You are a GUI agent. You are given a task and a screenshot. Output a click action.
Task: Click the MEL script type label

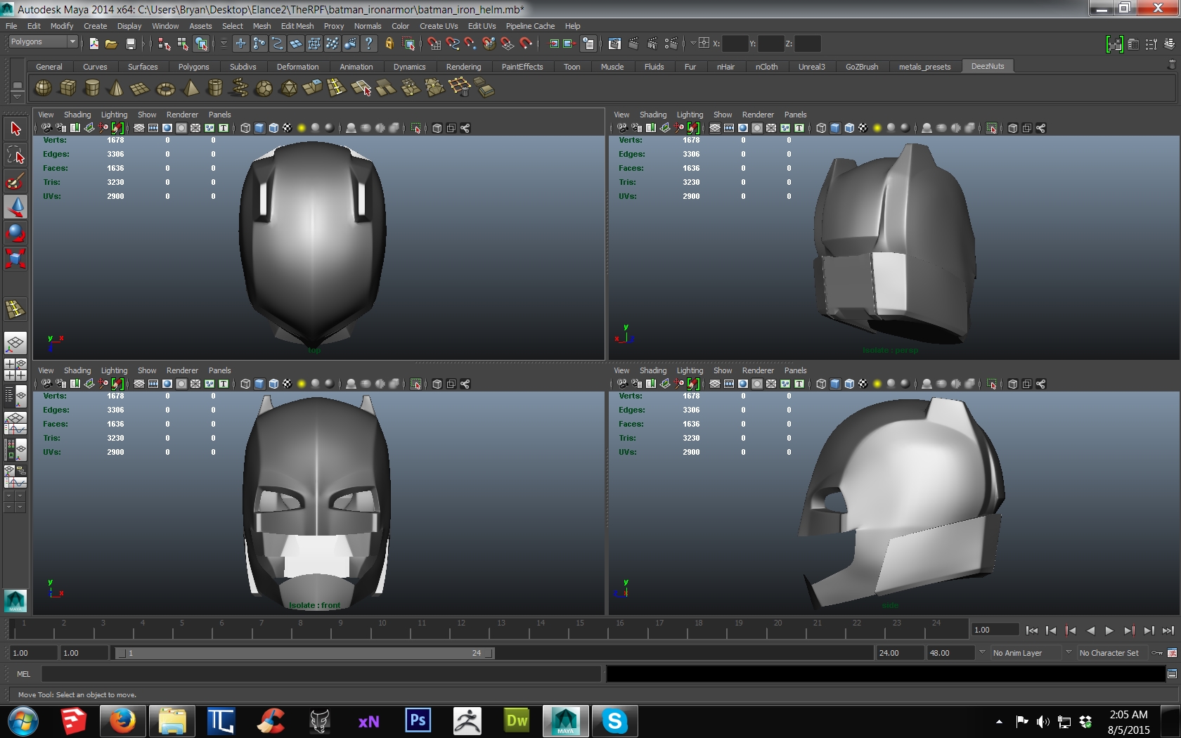click(24, 674)
